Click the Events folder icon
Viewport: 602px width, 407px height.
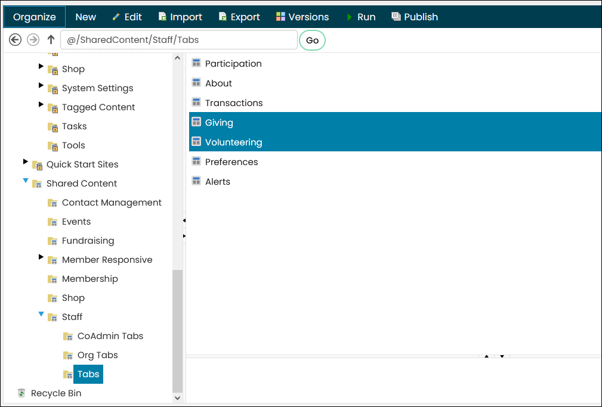(53, 222)
